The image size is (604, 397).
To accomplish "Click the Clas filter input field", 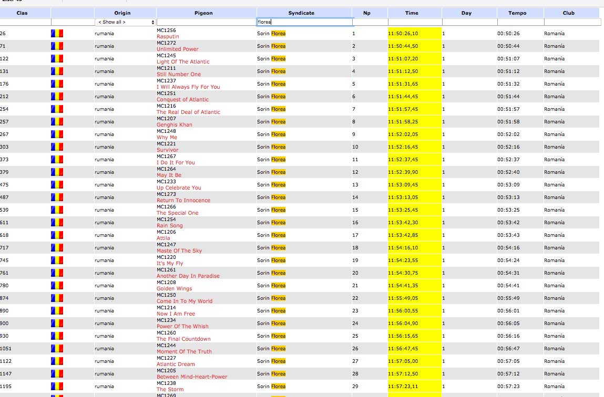I will [x=25, y=22].
